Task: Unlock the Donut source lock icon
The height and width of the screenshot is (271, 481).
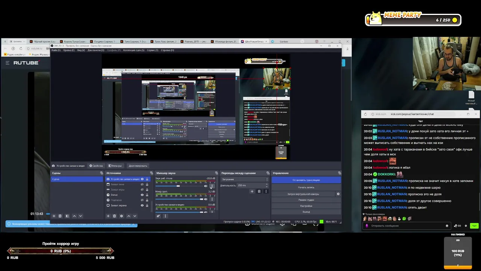Action: [147, 195]
